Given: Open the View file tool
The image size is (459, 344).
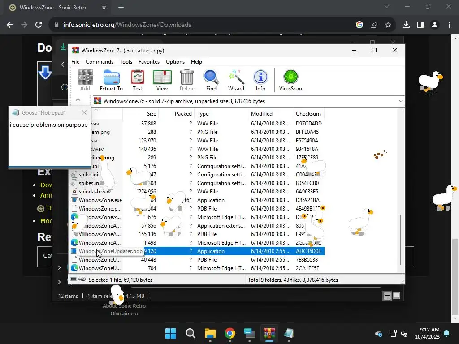Looking at the screenshot, I should pos(162,81).
